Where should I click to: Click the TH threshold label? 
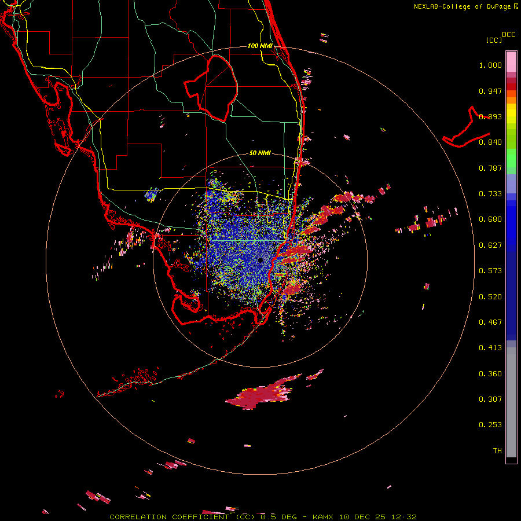point(497,451)
